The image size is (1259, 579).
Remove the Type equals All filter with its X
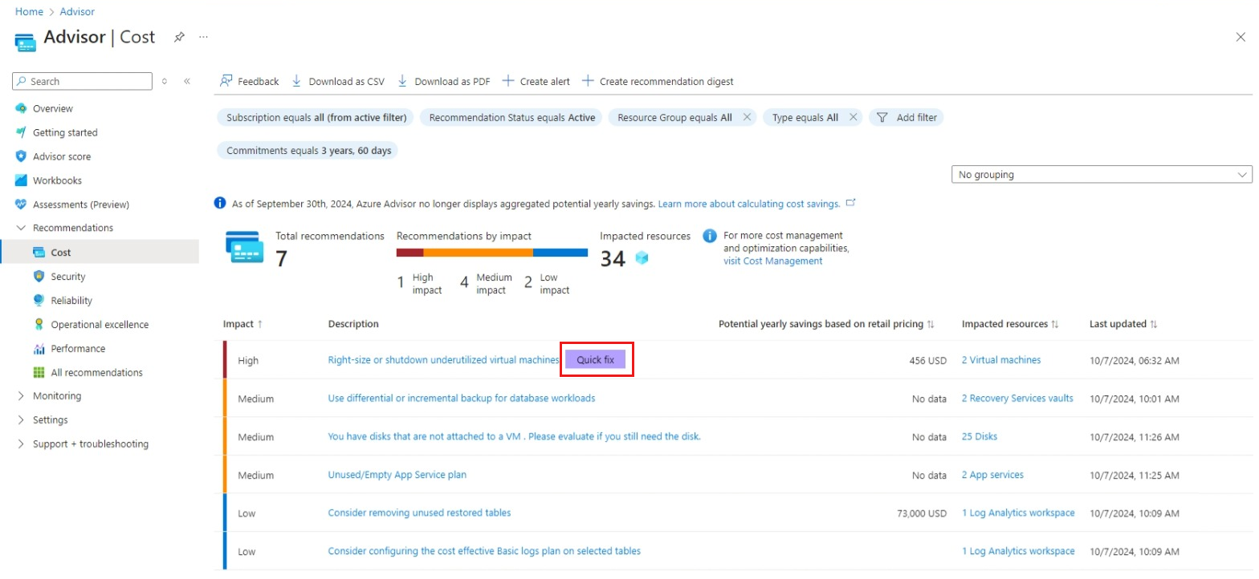(853, 117)
